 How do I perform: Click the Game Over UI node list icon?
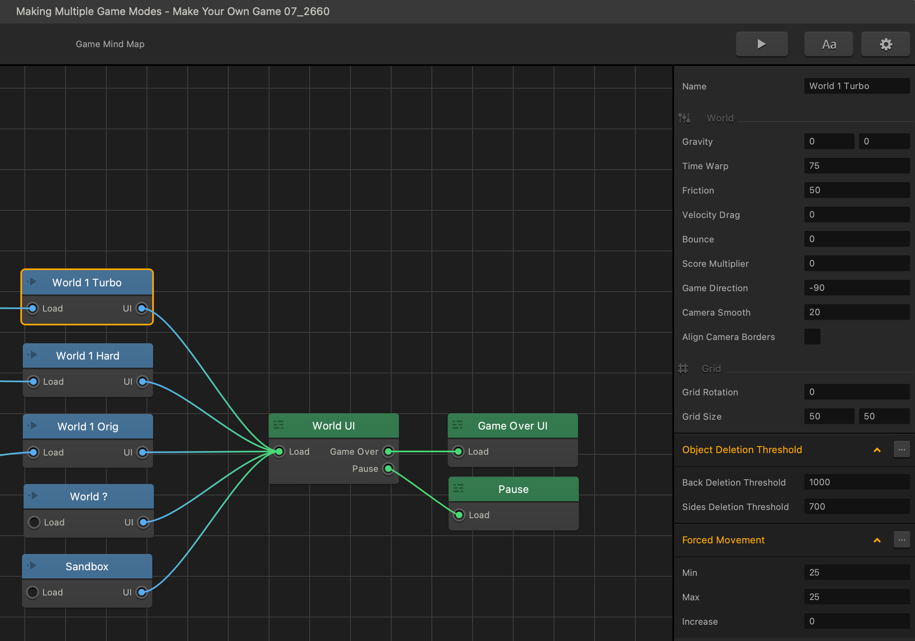coord(457,425)
